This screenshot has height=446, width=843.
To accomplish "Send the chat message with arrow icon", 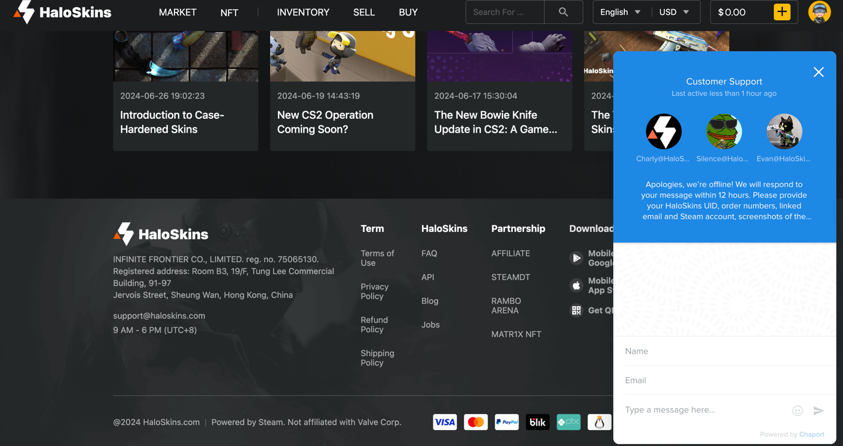I will click(x=819, y=410).
